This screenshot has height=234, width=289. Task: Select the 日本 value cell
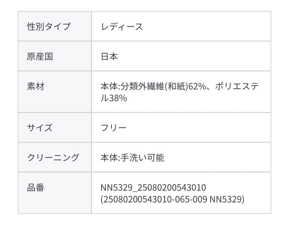point(109,57)
